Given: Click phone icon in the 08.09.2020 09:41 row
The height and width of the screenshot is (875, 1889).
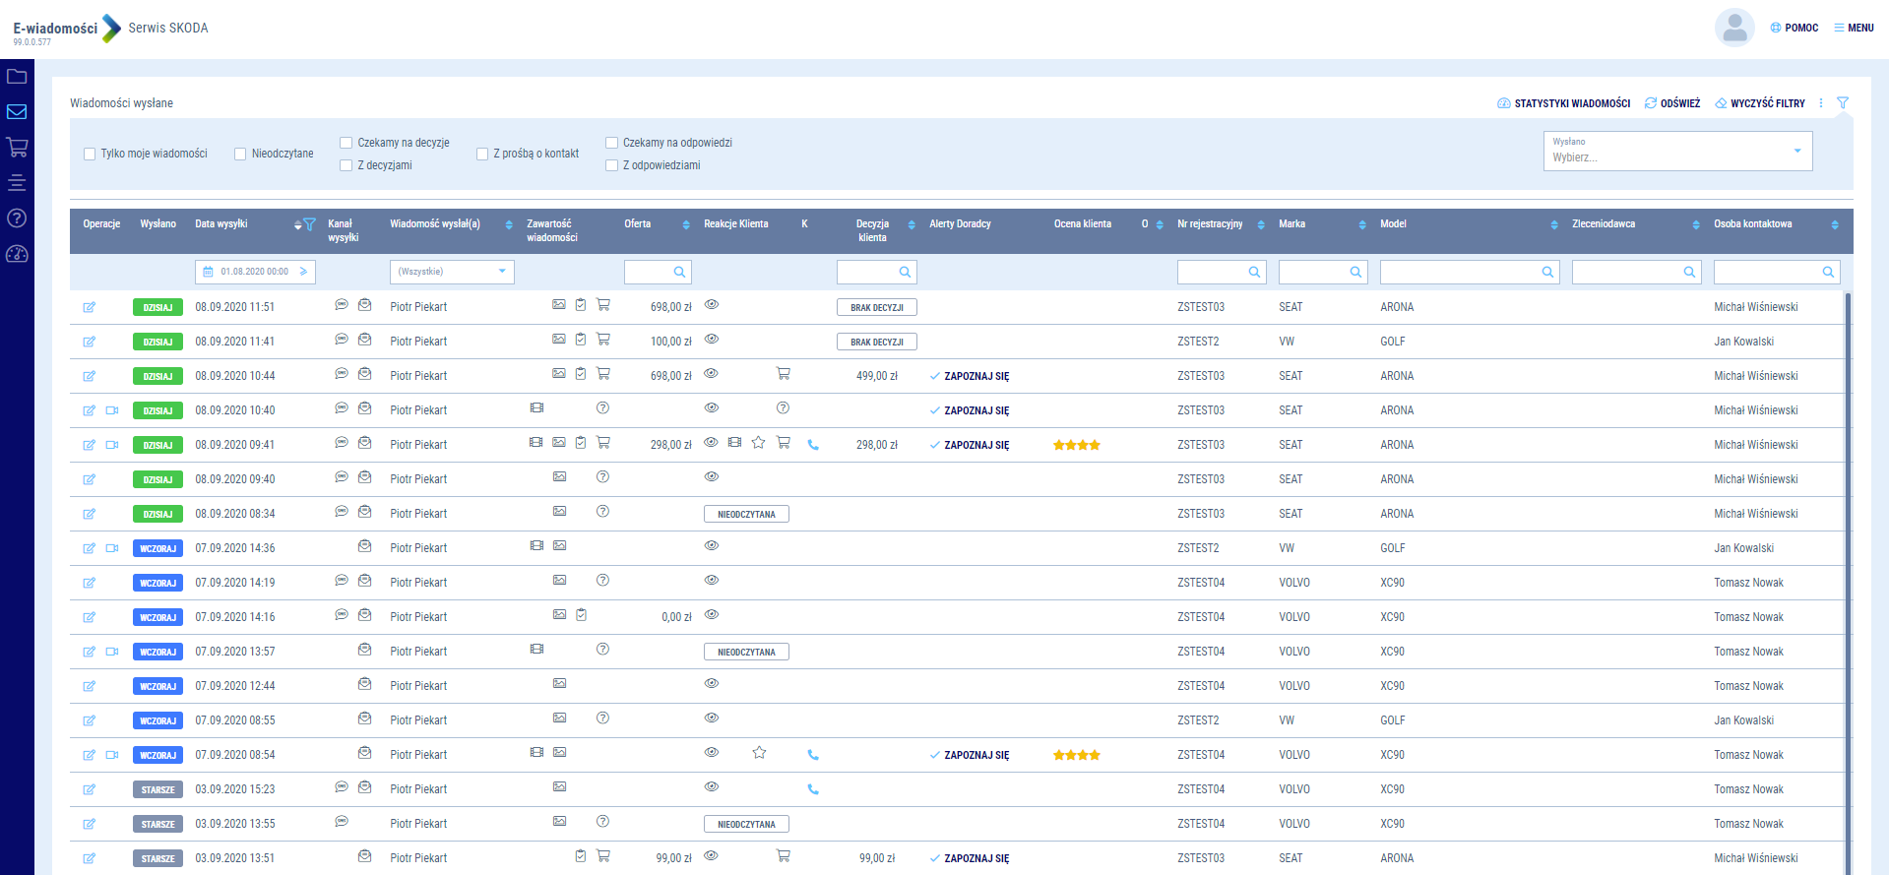Looking at the screenshot, I should tap(813, 445).
